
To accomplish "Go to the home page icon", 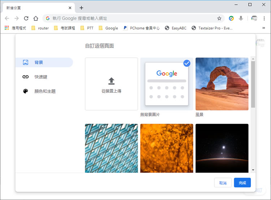I will tap(36, 18).
